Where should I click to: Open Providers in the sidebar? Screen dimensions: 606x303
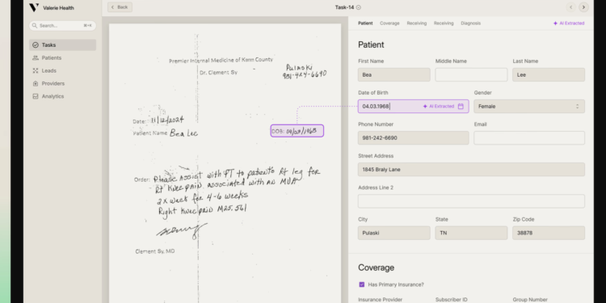[62, 83]
